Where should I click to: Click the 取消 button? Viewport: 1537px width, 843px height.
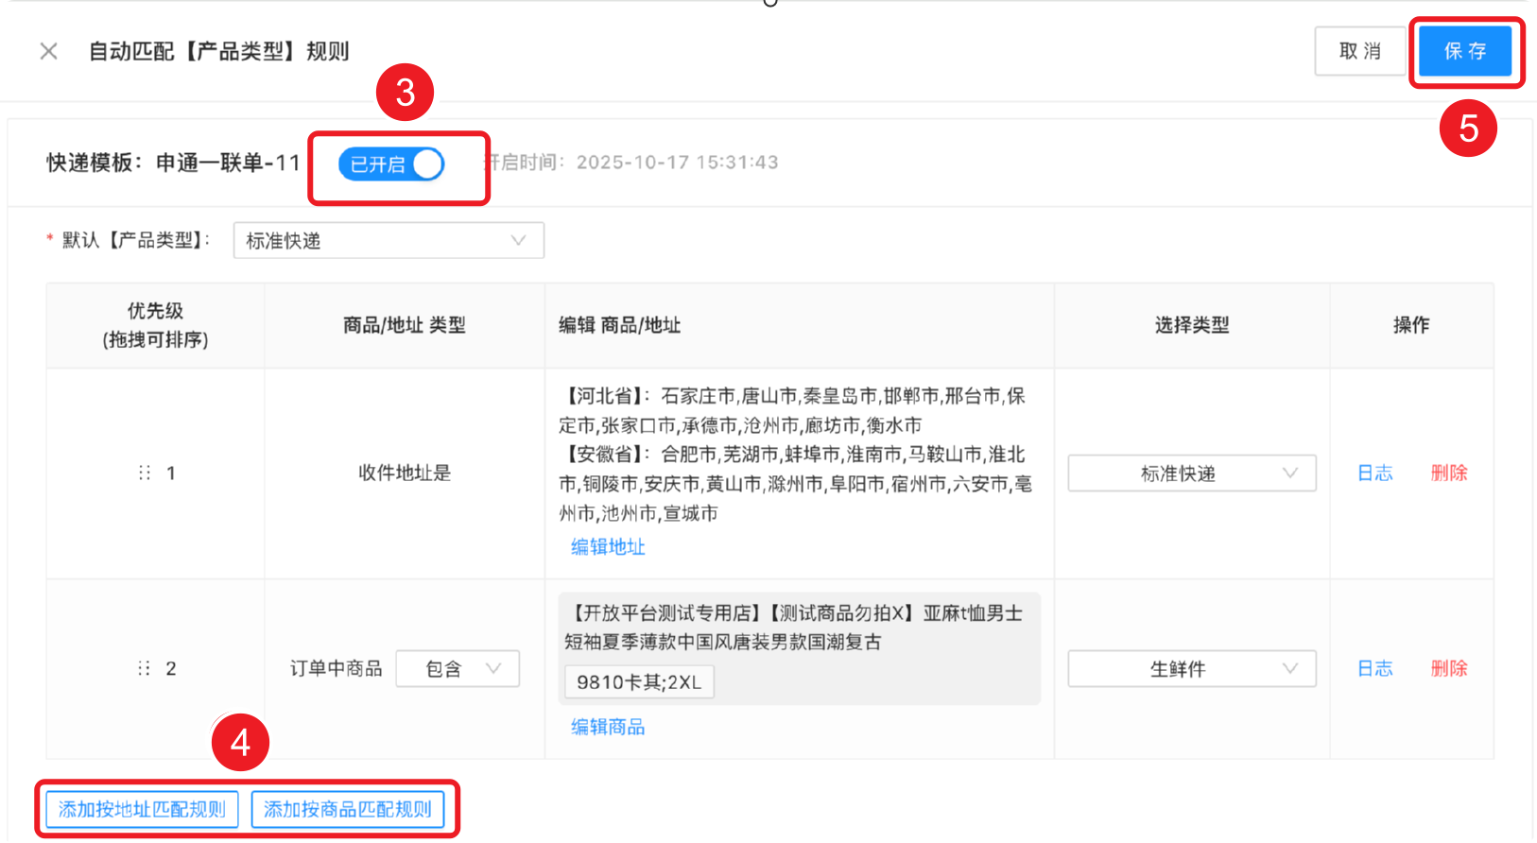point(1359,51)
